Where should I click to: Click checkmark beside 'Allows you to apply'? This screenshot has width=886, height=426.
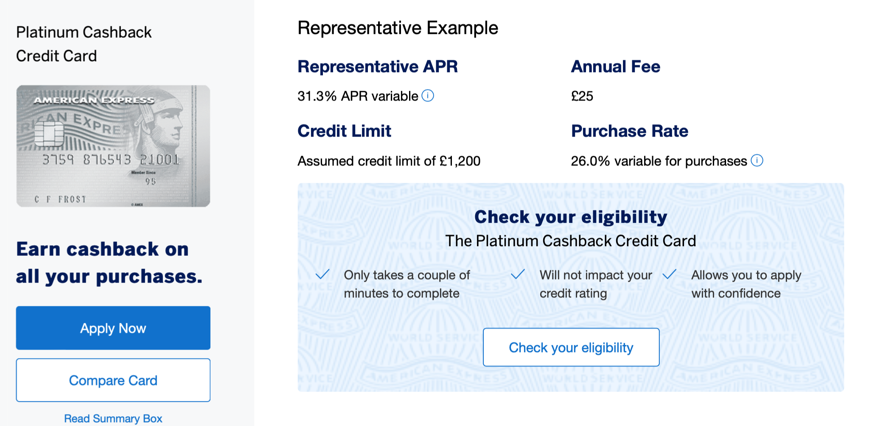tap(669, 275)
